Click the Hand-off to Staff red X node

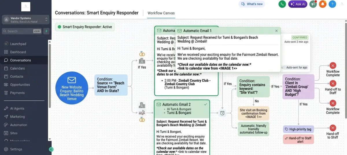click(x=333, y=83)
